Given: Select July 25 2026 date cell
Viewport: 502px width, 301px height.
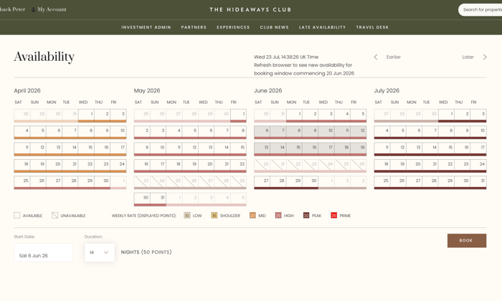Looking at the screenshot, I should click(x=382, y=181).
